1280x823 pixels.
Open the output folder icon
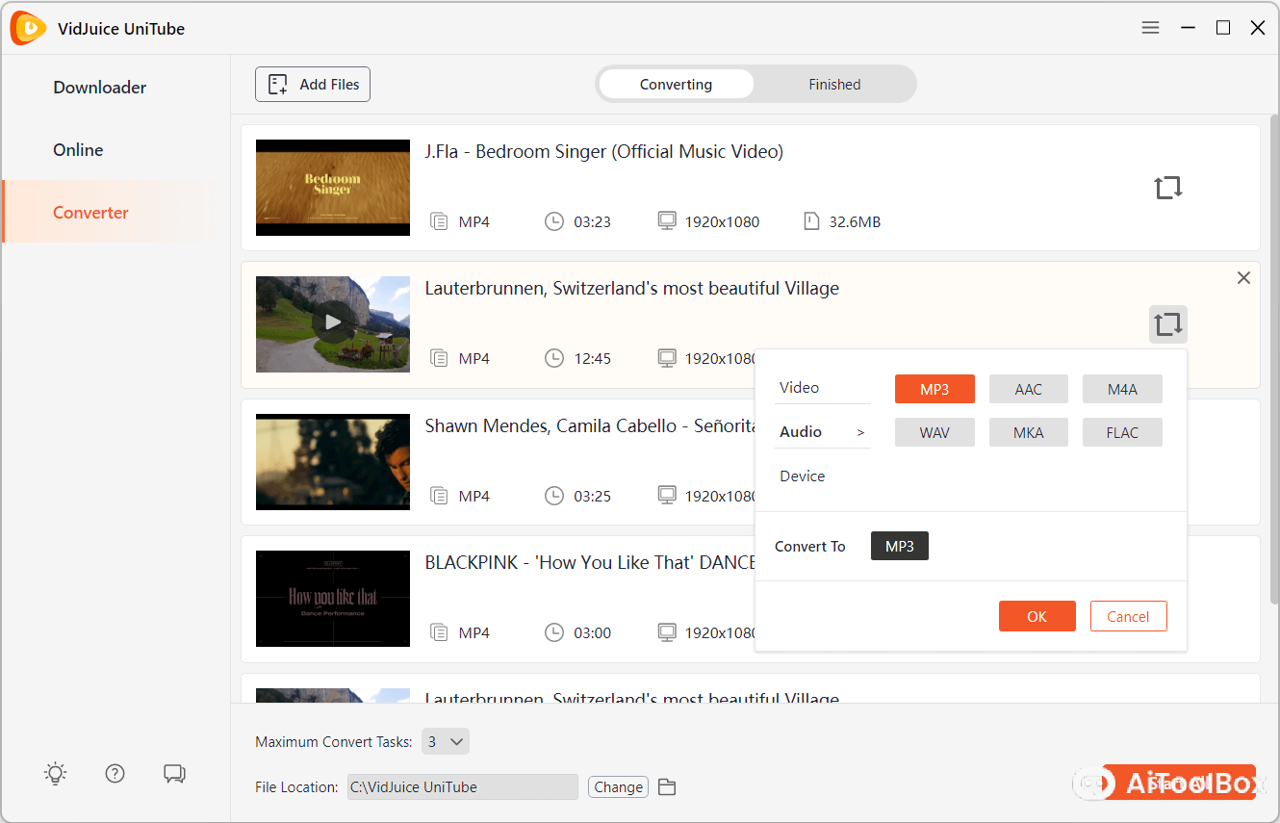click(667, 787)
